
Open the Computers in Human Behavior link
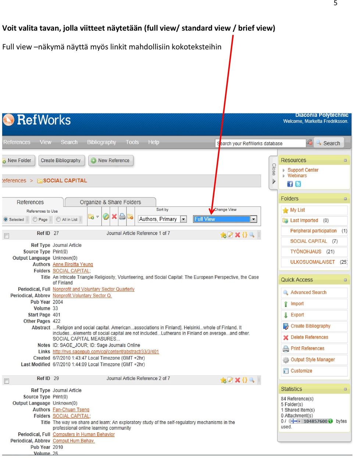(83, 434)
